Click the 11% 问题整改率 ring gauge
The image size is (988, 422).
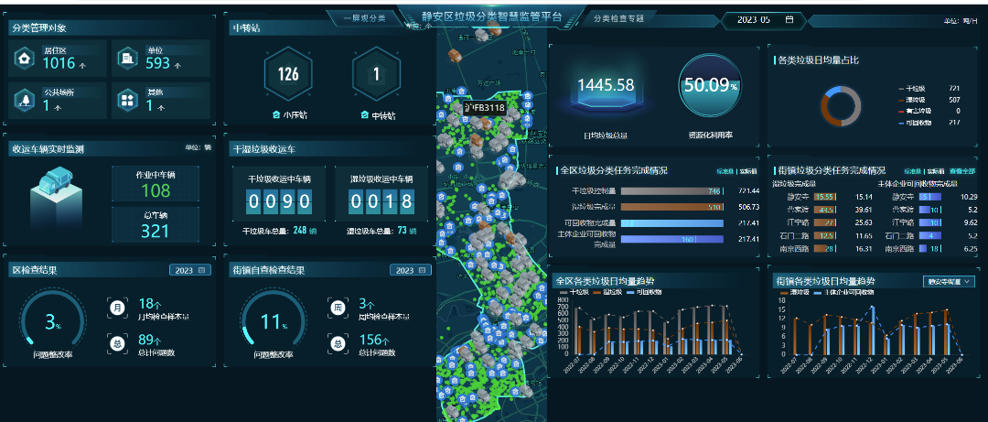point(274,321)
